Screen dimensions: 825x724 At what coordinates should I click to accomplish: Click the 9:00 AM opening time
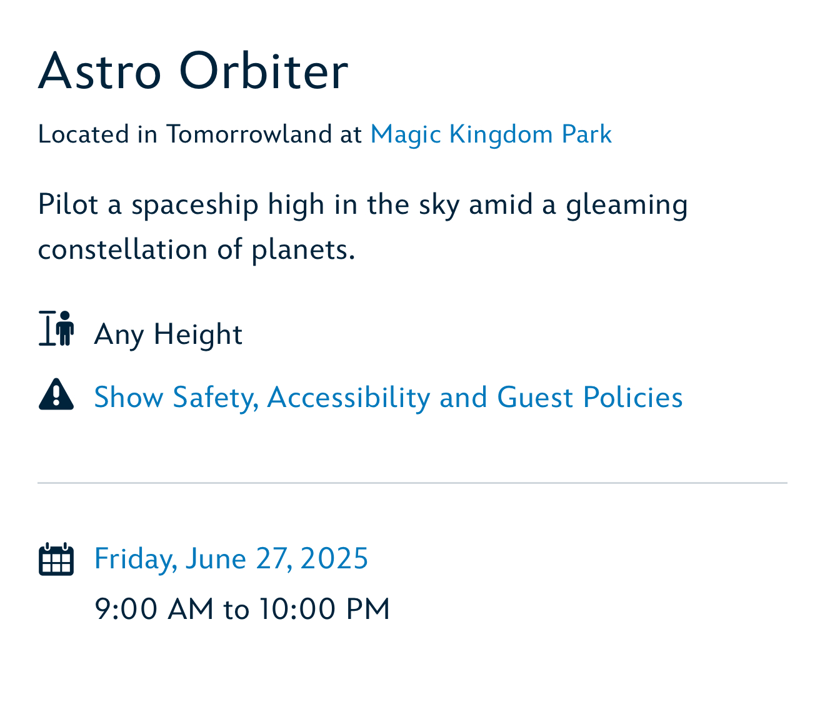point(154,609)
